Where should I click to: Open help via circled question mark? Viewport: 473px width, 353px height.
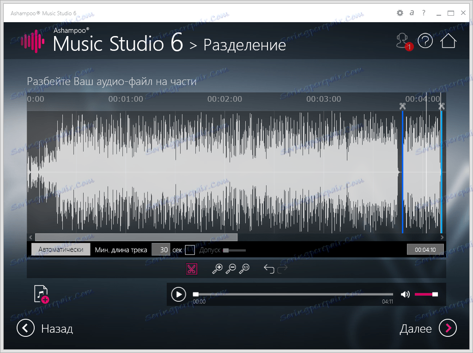[x=425, y=41]
